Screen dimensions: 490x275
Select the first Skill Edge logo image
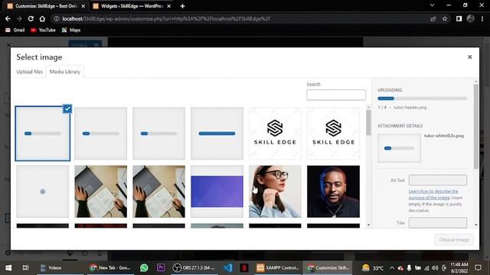275,134
